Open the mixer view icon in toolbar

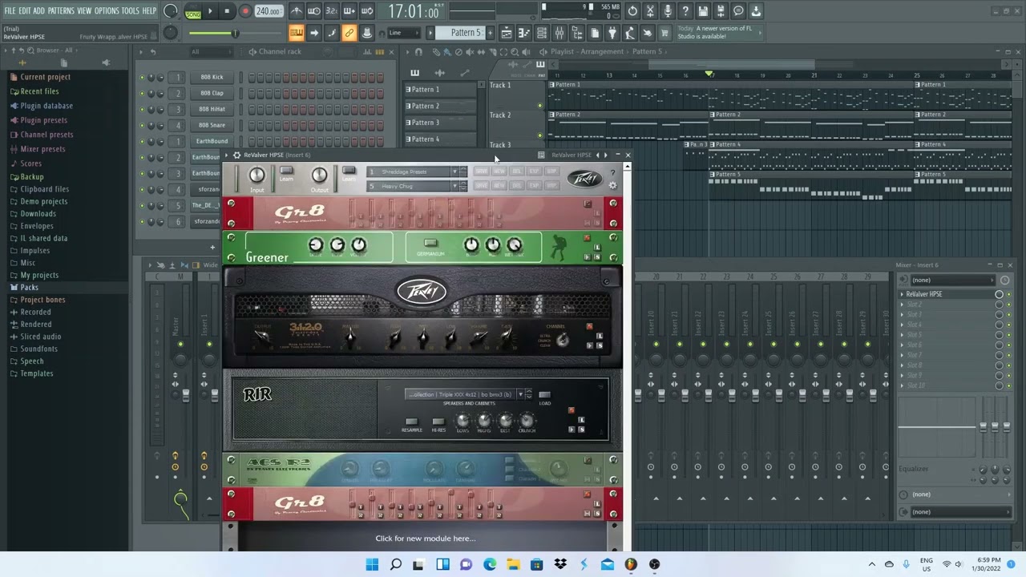coord(559,33)
